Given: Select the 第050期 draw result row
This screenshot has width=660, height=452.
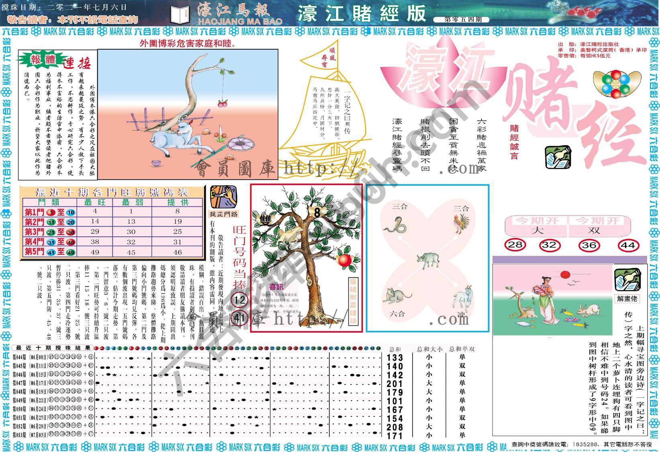Looking at the screenshot, I should 197,409.
